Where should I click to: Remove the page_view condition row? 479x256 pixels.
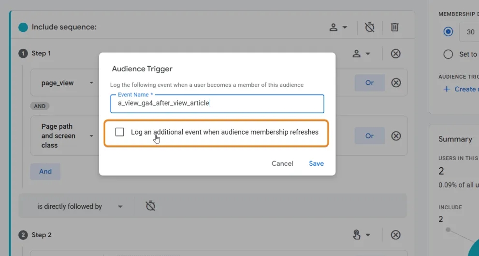tap(396, 82)
